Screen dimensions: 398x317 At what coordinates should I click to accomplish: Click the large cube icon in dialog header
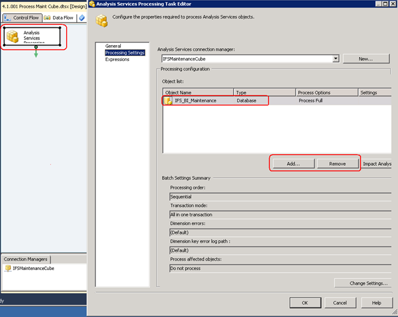[x=102, y=22]
